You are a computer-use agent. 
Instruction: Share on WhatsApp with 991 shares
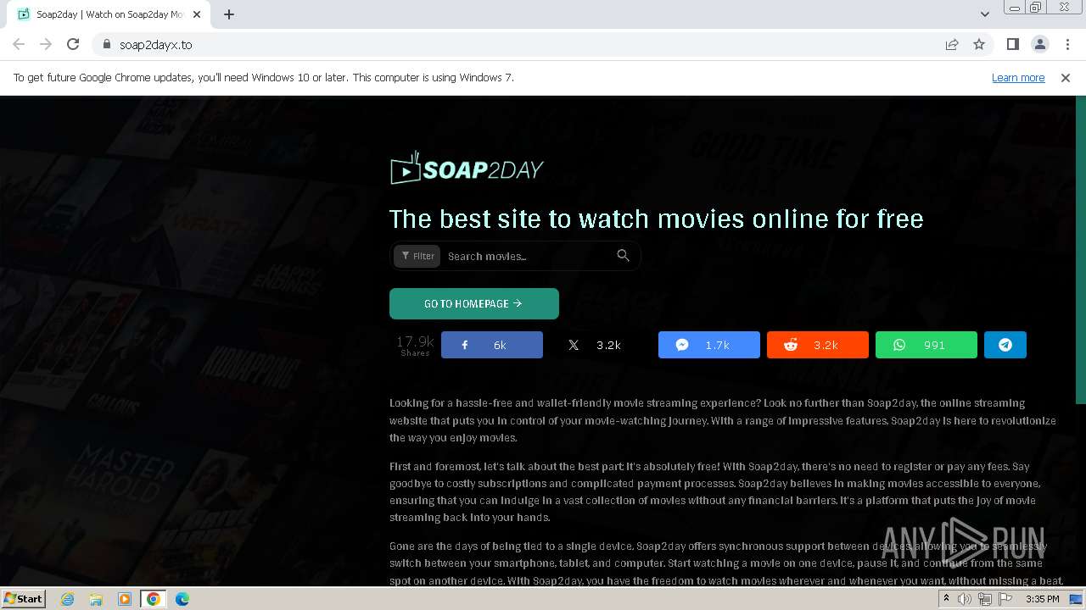click(926, 345)
